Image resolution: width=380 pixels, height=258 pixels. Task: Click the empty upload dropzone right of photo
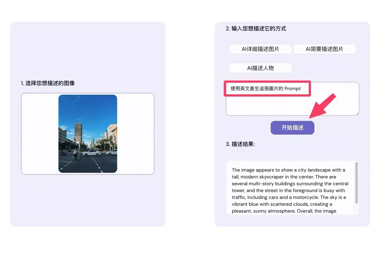click(135, 133)
